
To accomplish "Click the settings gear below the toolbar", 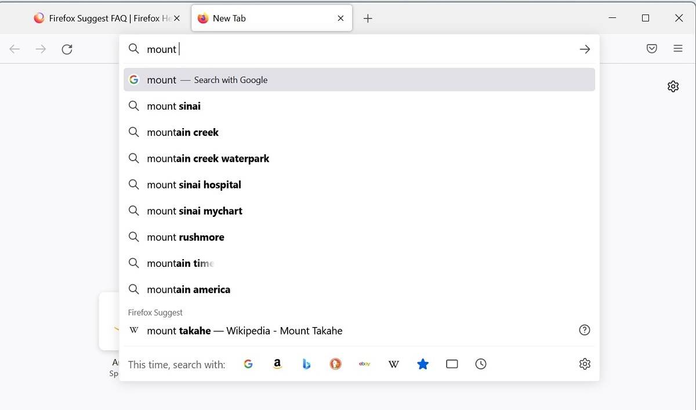I will point(673,86).
